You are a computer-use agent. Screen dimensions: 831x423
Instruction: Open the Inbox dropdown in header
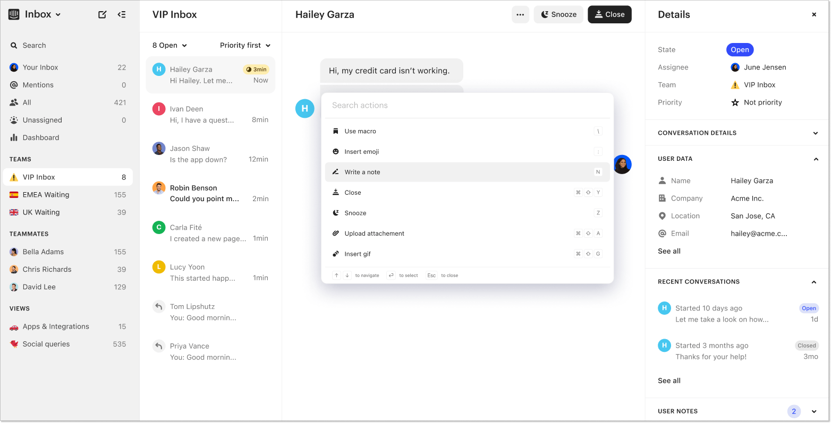coord(43,14)
